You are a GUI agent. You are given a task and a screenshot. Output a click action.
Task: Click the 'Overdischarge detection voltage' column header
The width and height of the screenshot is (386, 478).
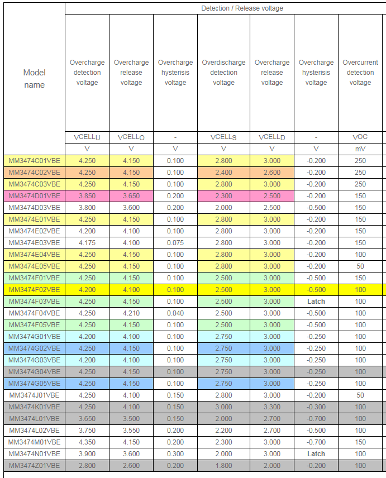pyautogui.click(x=223, y=73)
